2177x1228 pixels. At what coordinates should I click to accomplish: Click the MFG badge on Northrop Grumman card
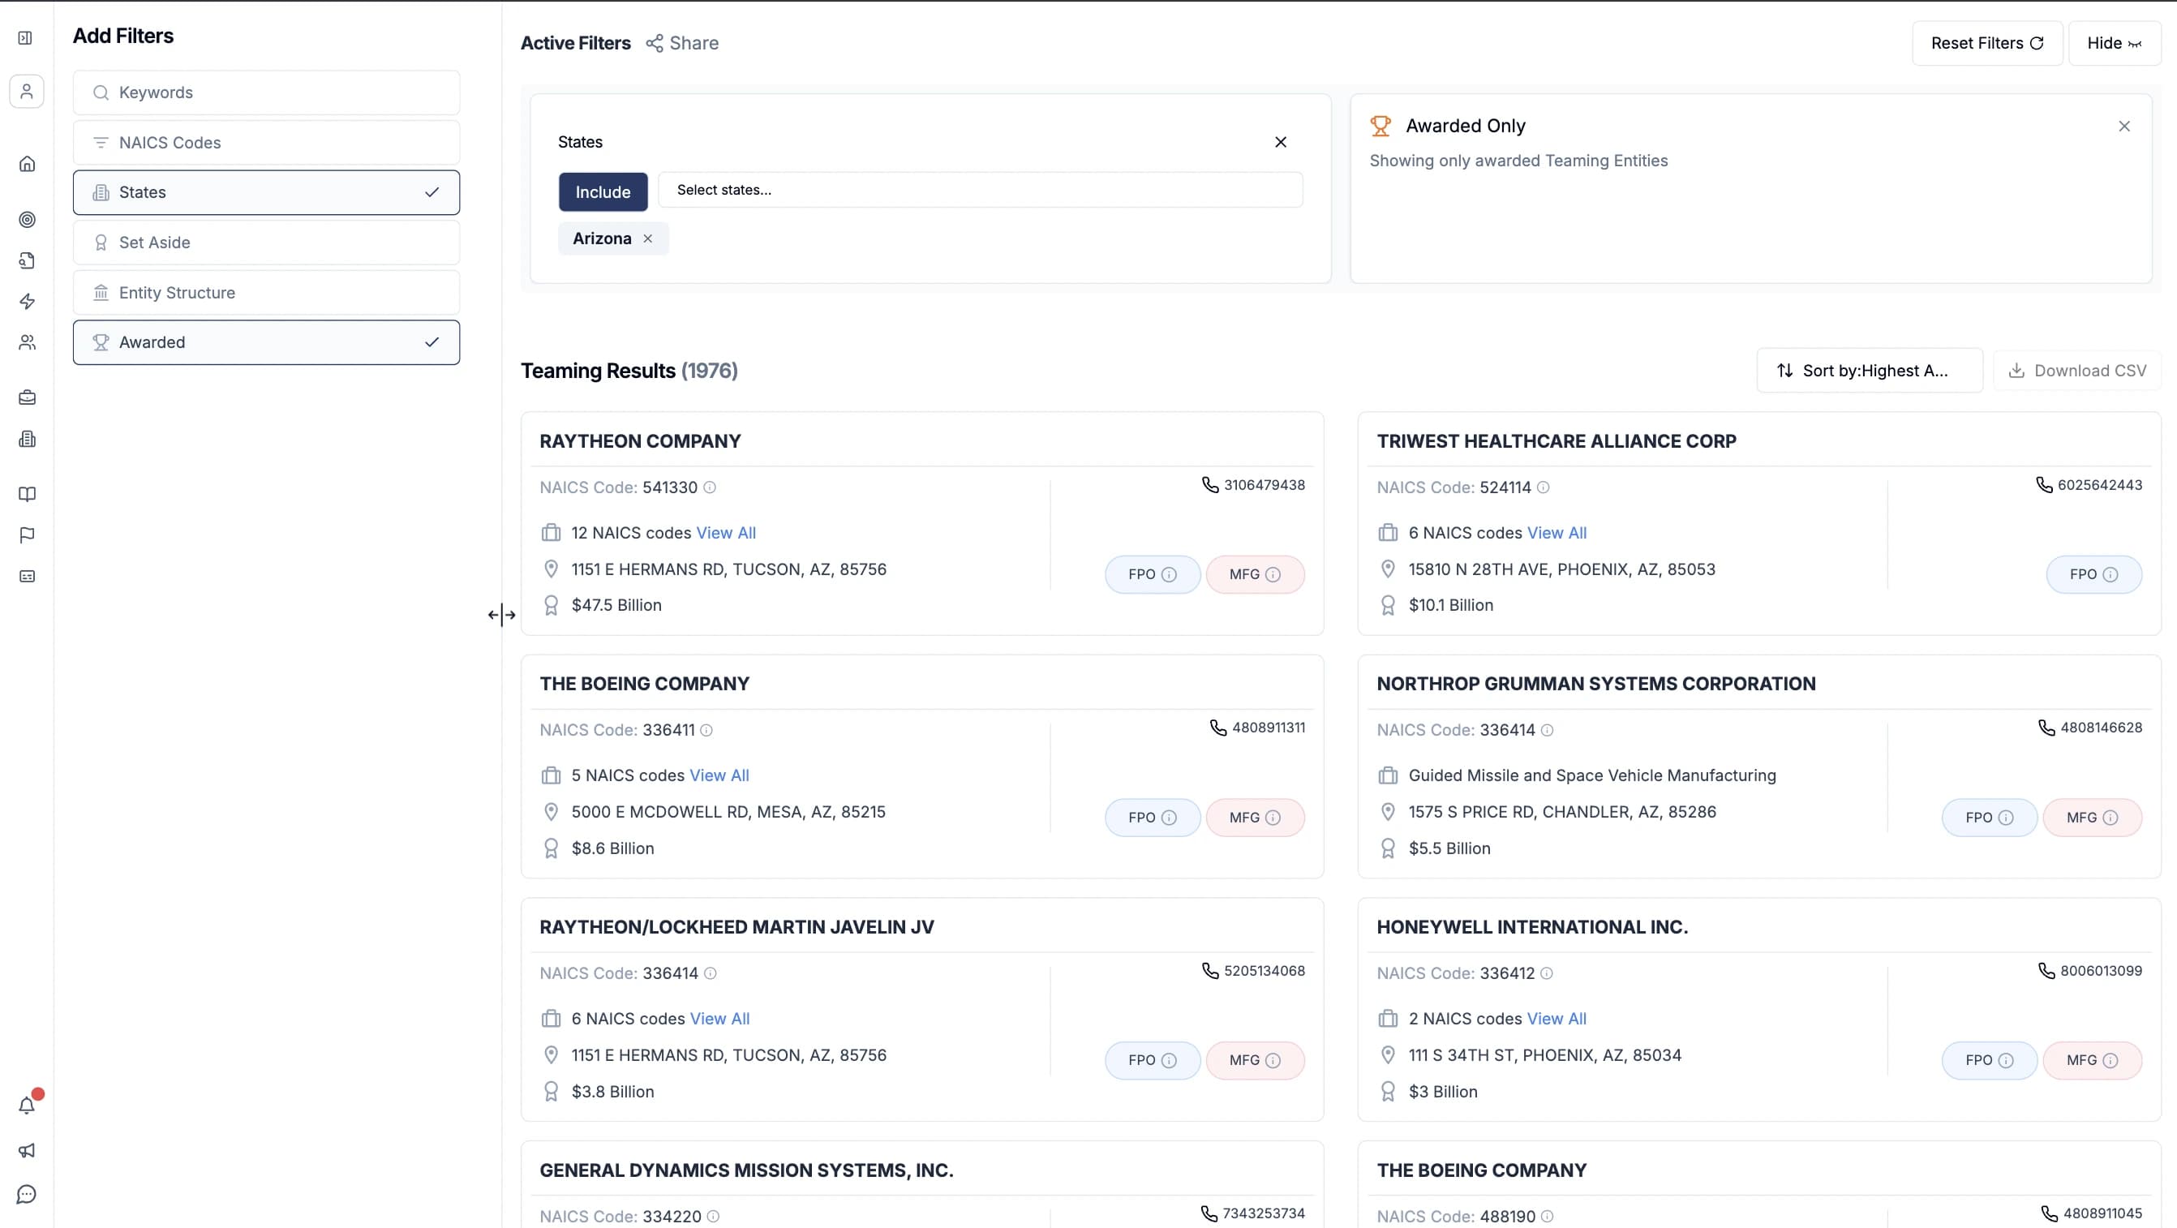2092,818
